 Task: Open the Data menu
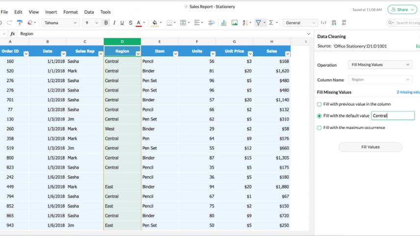(89, 12)
